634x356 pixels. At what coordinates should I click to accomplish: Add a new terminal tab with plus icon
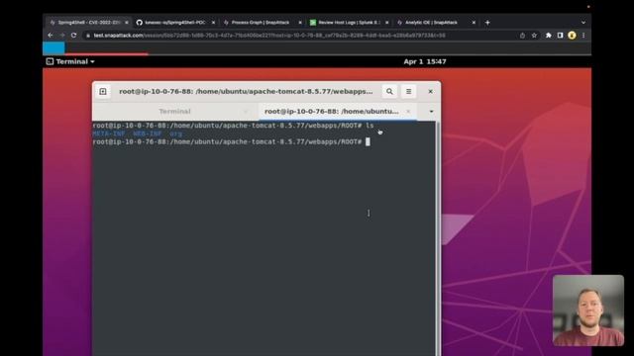click(x=103, y=92)
